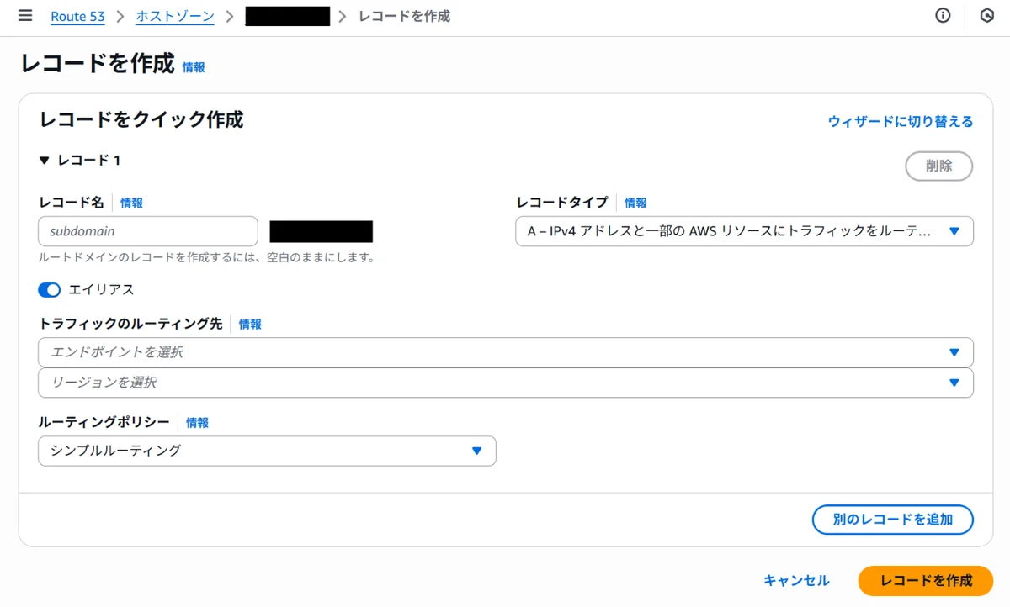This screenshot has height=607, width=1010.
Task: Open the hamburger navigation menu
Action: pos(24,15)
